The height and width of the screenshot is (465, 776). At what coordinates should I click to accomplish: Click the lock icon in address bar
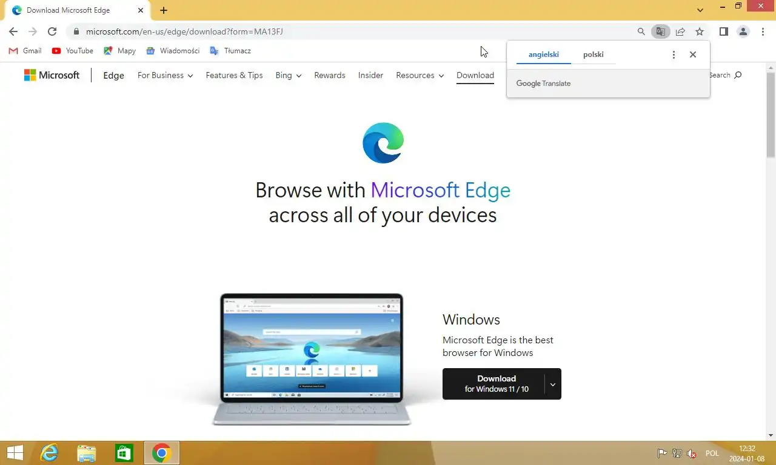(x=76, y=31)
